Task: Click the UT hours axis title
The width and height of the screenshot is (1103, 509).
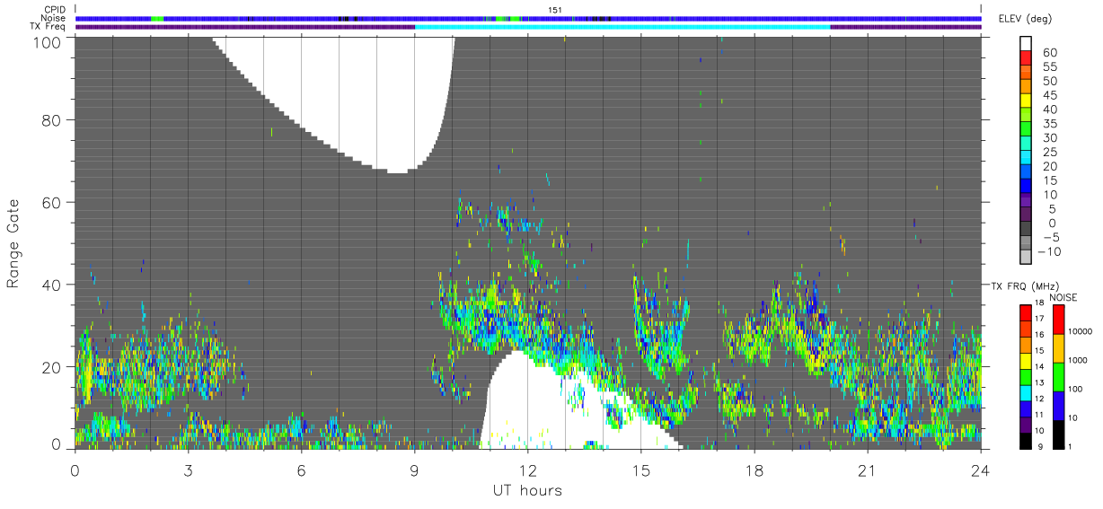Action: (527, 490)
